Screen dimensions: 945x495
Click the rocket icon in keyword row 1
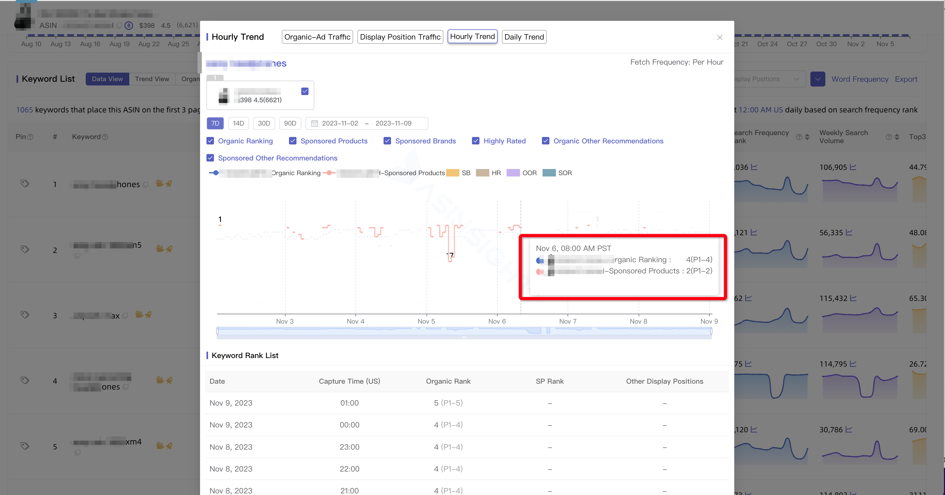coord(169,183)
